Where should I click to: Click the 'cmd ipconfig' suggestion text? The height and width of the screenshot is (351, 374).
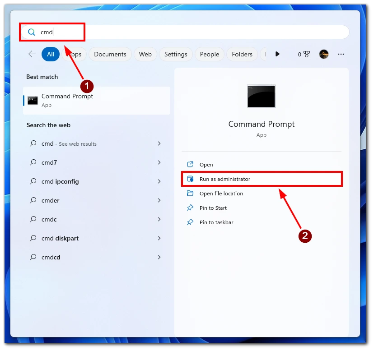tap(60, 181)
